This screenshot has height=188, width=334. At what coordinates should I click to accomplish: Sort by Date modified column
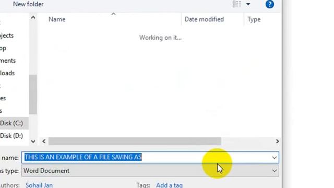204,19
